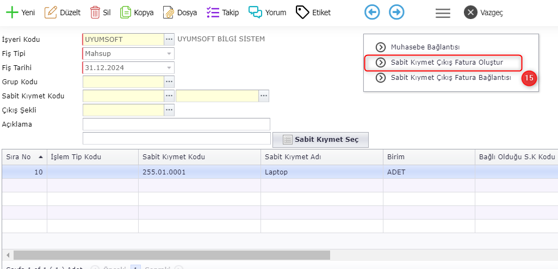
Task: Open İşyeri Kodu lookup ellipsis button
Action: pos(169,39)
